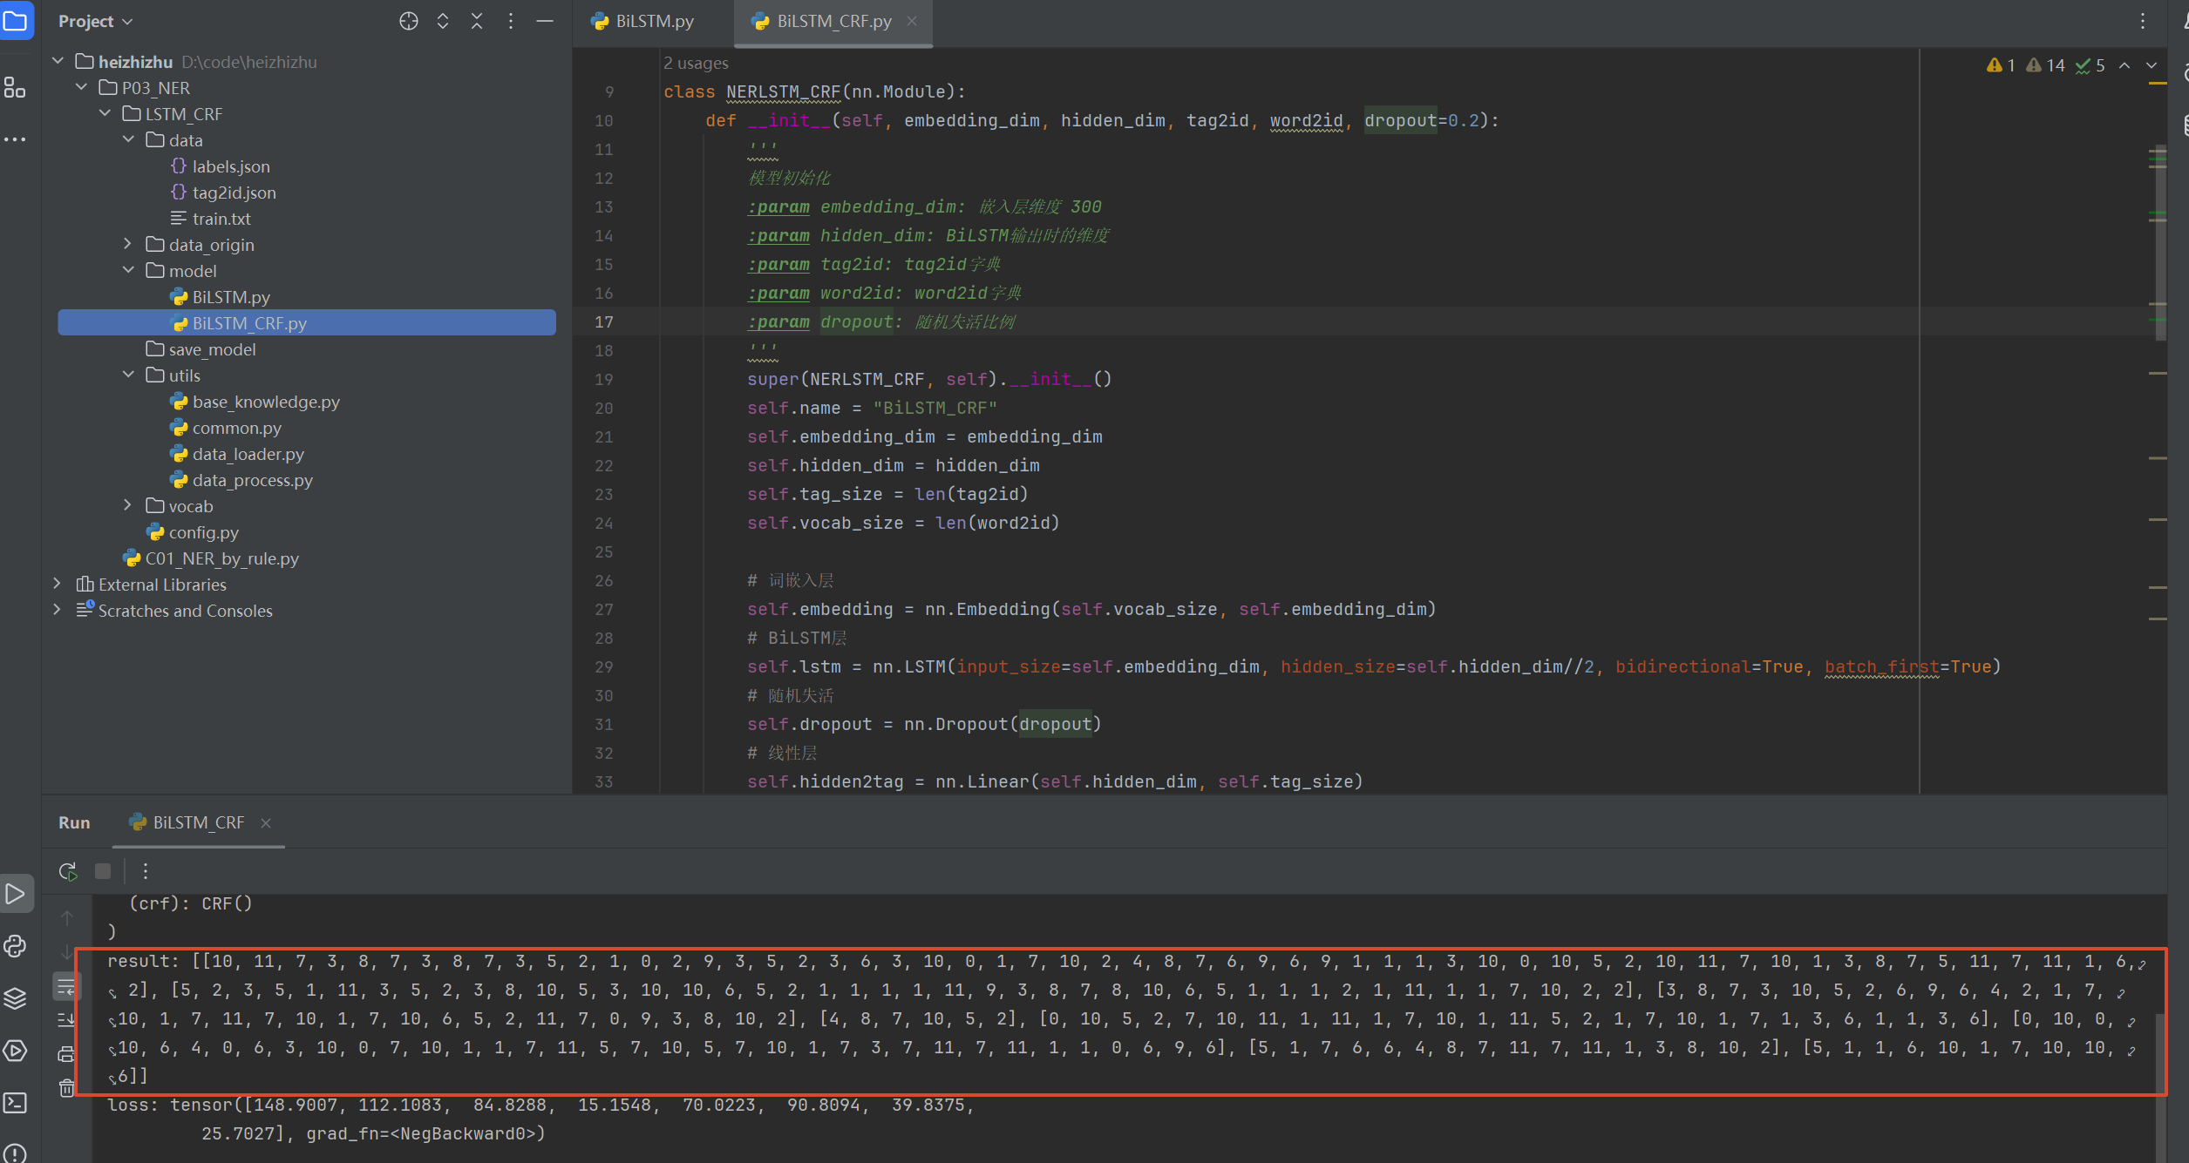This screenshot has width=2189, height=1163.
Task: Click the Rerun BiLSTM_CRF icon
Action: [68, 870]
